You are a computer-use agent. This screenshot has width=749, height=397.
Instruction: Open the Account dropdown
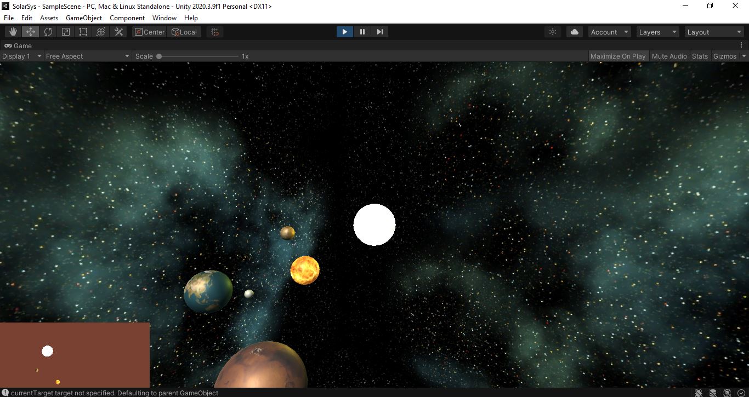pos(610,32)
